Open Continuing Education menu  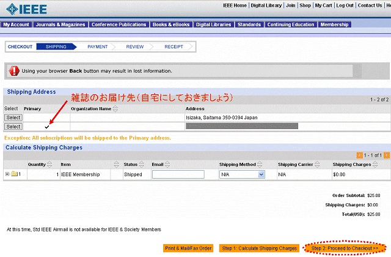[x=291, y=24]
